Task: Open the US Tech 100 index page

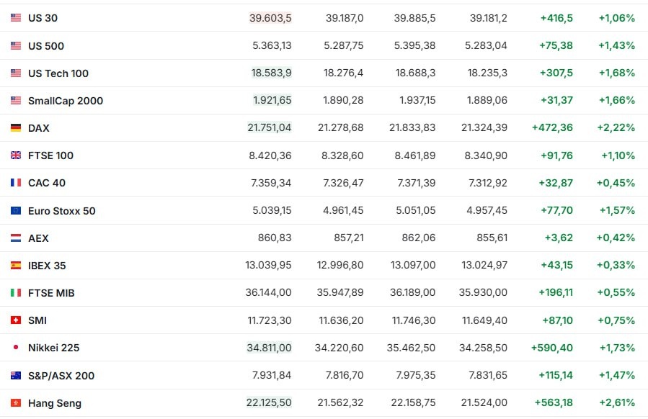Action: tap(58, 73)
